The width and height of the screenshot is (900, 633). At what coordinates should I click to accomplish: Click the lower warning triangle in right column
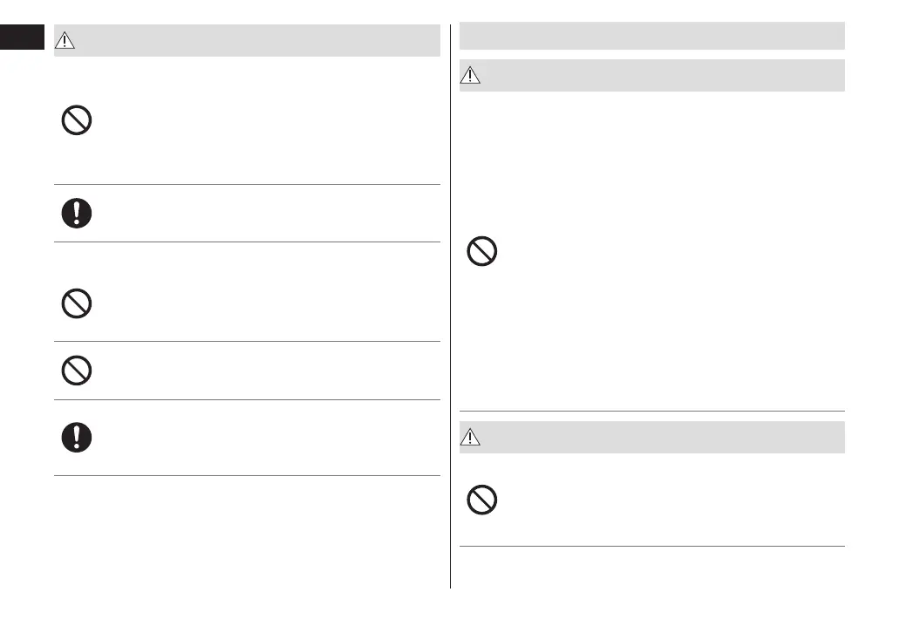click(x=471, y=438)
